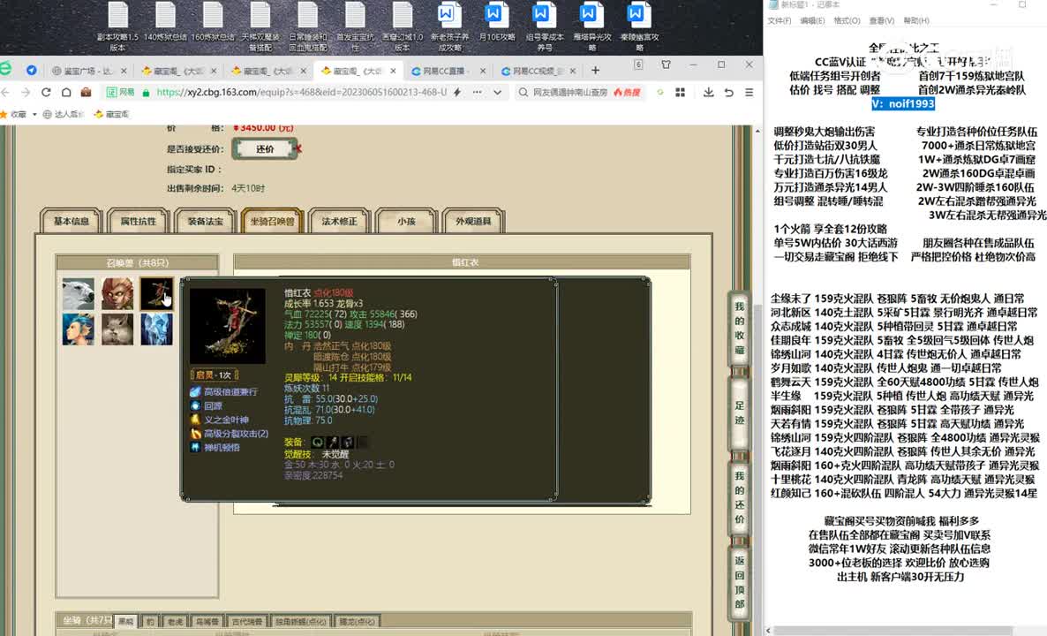Screen dimensions: 1047x636
Task: Click the 返回顶部 side button
Action: [739, 582]
